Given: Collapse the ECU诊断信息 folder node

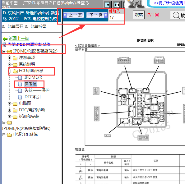Looking at the screenshot, I should [x=10, y=71].
